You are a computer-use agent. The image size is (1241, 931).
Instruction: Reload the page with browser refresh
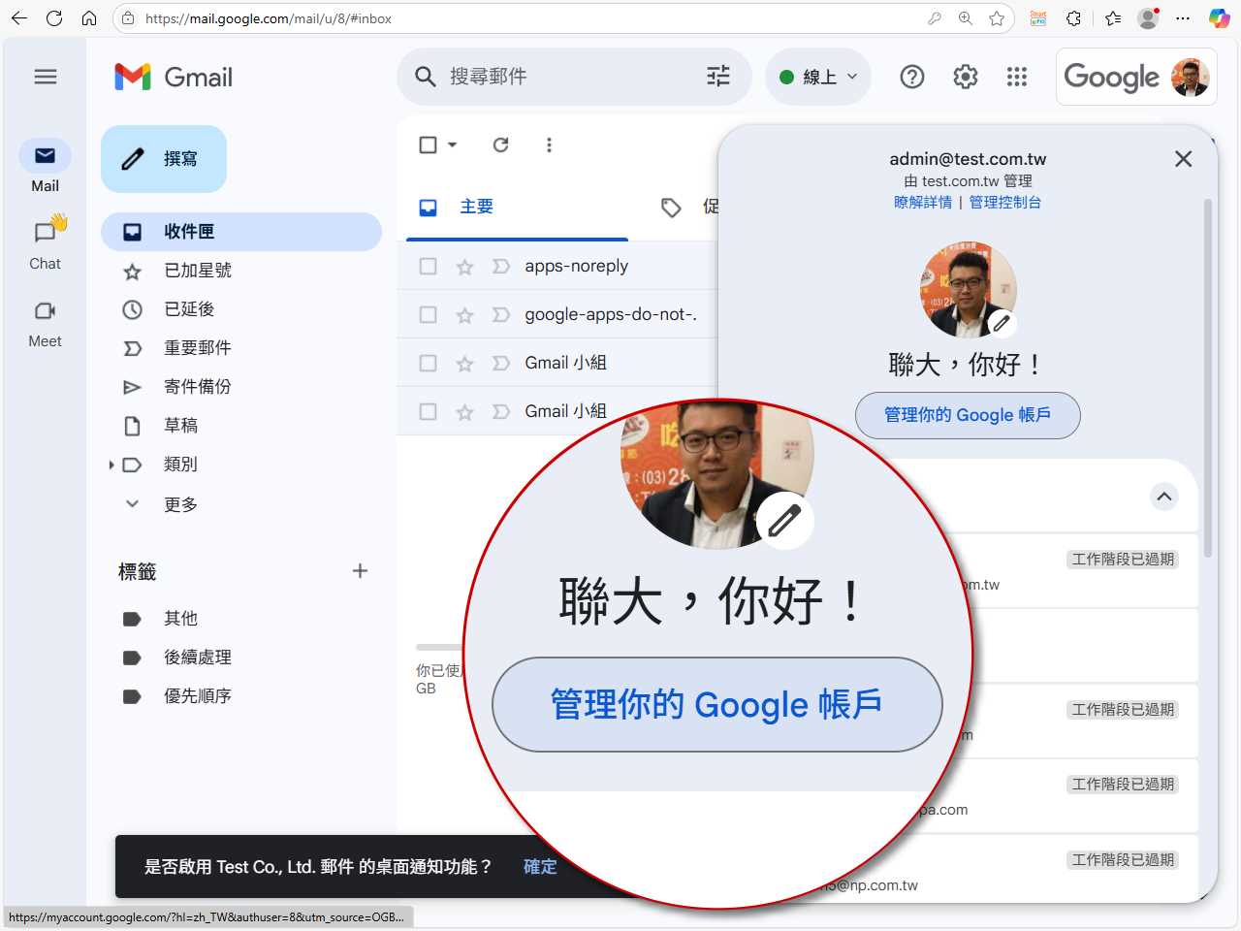pos(54,18)
